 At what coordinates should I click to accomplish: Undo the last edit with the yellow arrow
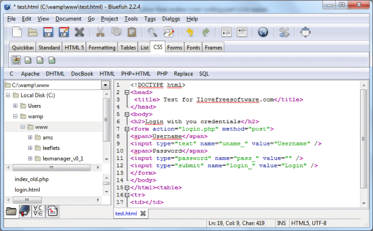click(x=190, y=32)
